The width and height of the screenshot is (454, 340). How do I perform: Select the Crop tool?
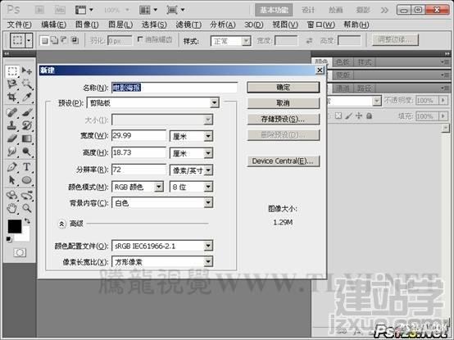[11, 97]
